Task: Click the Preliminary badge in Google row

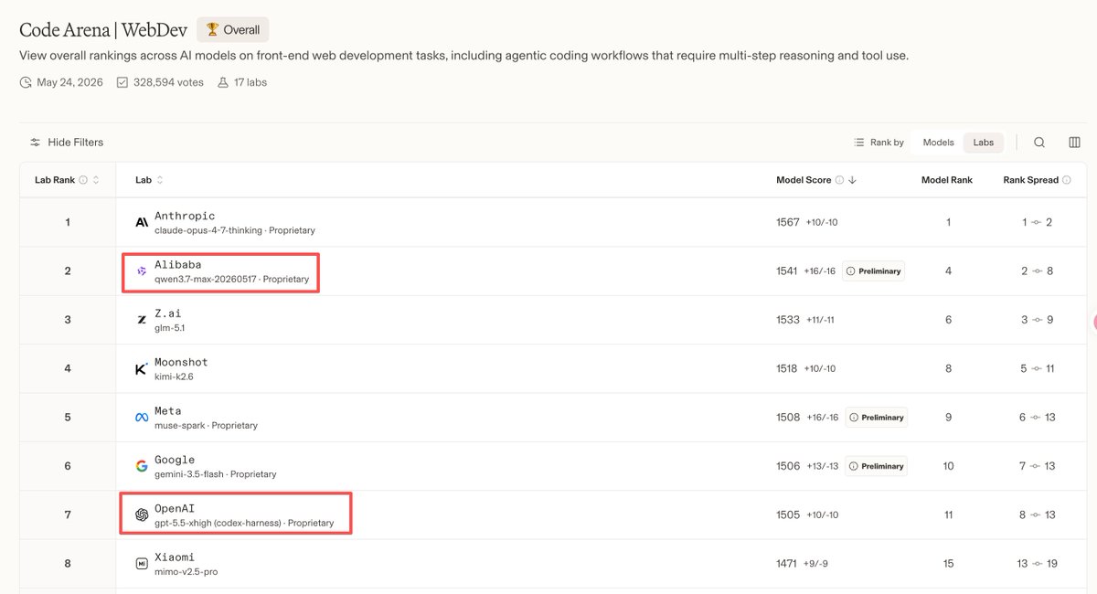Action: 876,466
